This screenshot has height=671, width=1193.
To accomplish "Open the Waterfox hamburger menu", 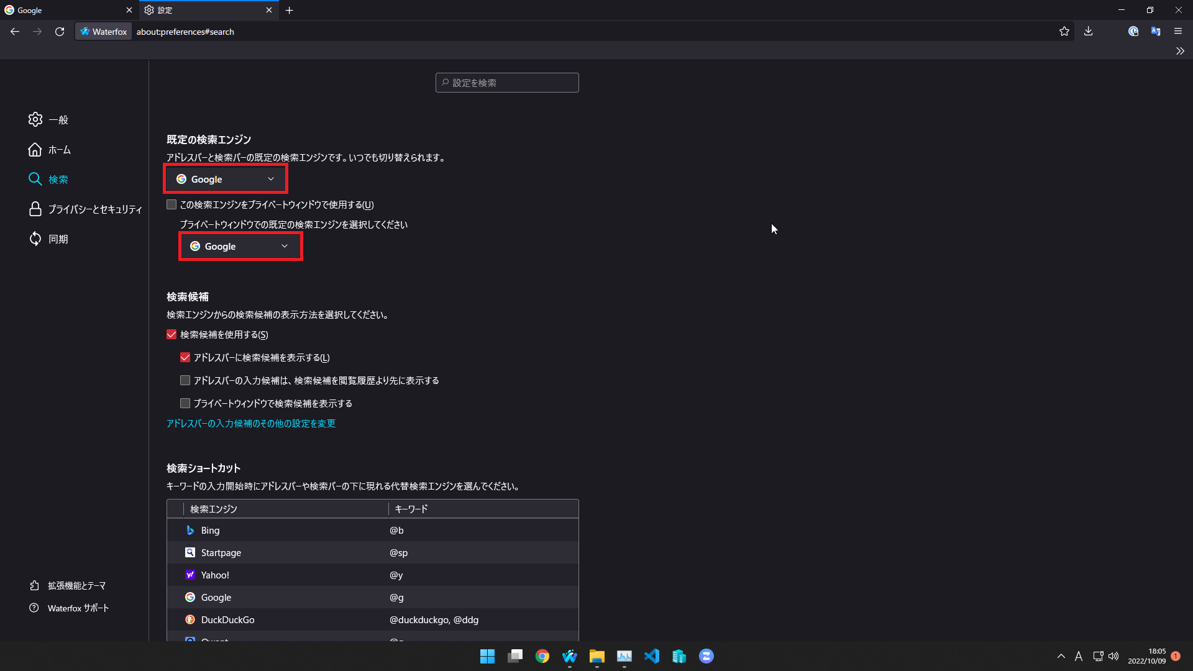I will (1178, 32).
